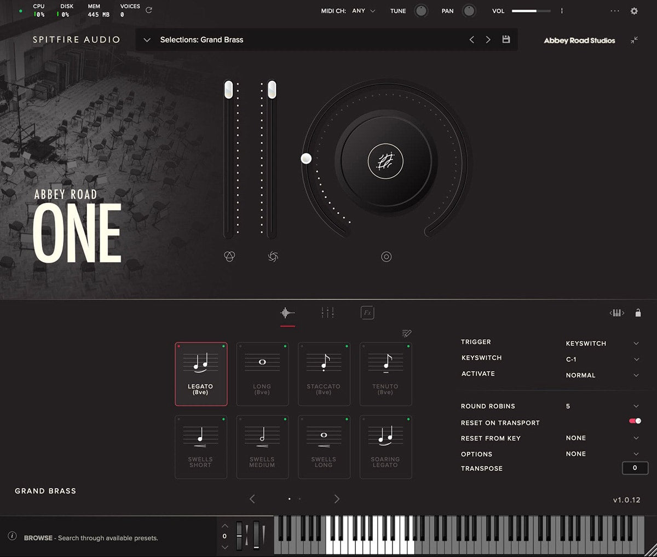Select the Staccato (8ve) articulation

tap(324, 374)
